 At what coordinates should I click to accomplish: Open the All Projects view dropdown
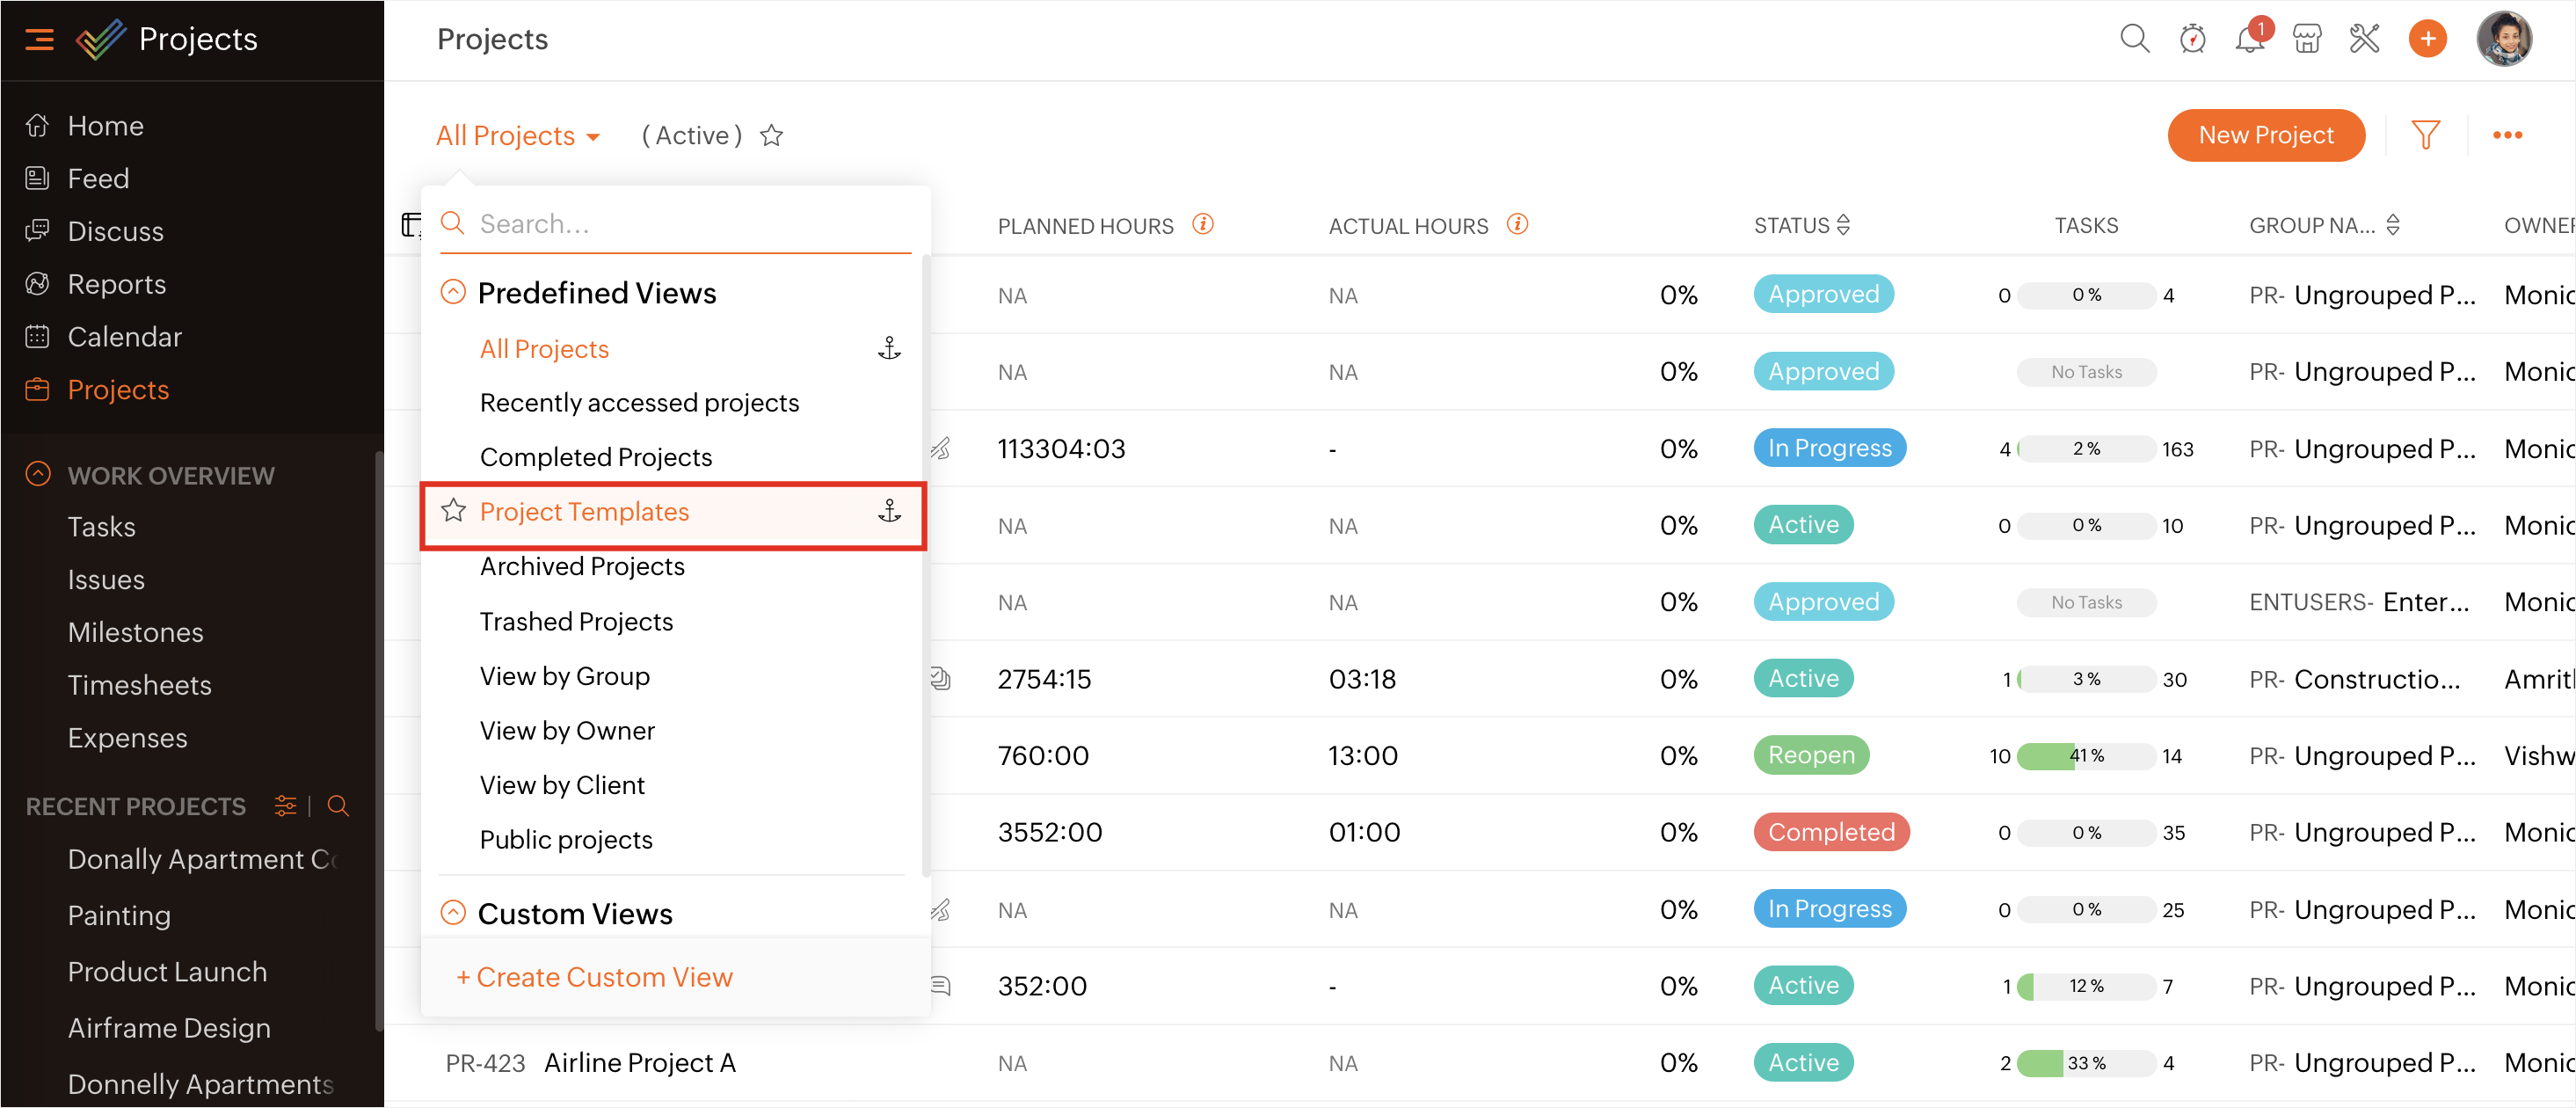pos(517,135)
